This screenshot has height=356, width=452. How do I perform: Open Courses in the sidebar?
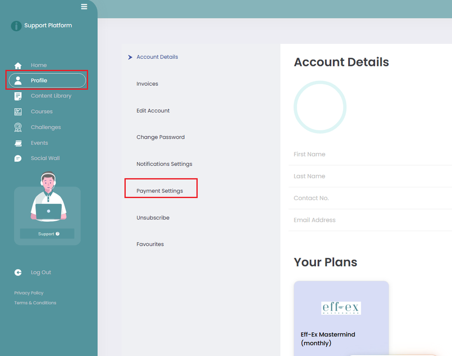[x=41, y=111]
